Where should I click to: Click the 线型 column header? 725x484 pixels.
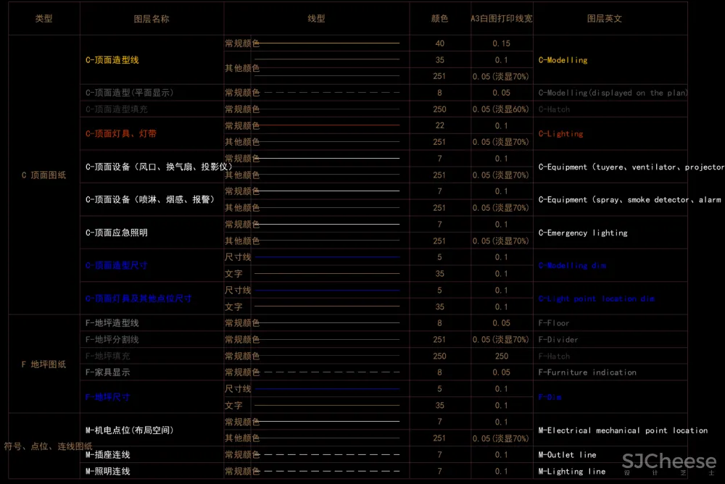pyautogui.click(x=317, y=19)
